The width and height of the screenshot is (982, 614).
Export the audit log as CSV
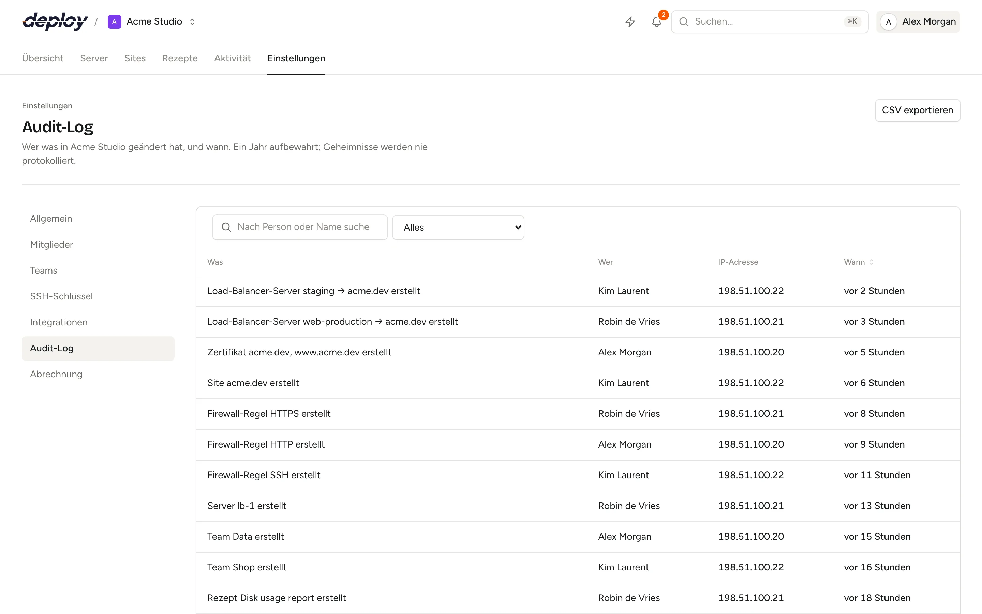pyautogui.click(x=918, y=110)
